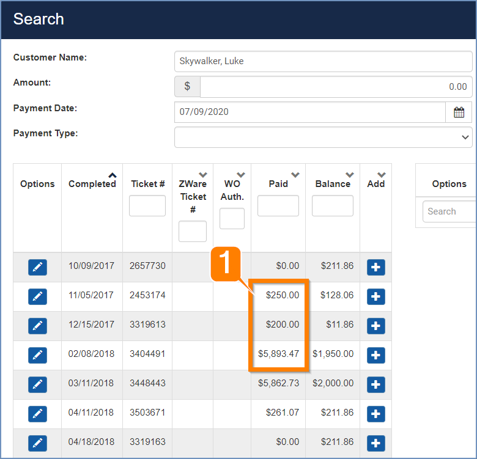Click the pencil icon for ticket 2453174
The width and height of the screenshot is (477, 459).
pos(37,296)
